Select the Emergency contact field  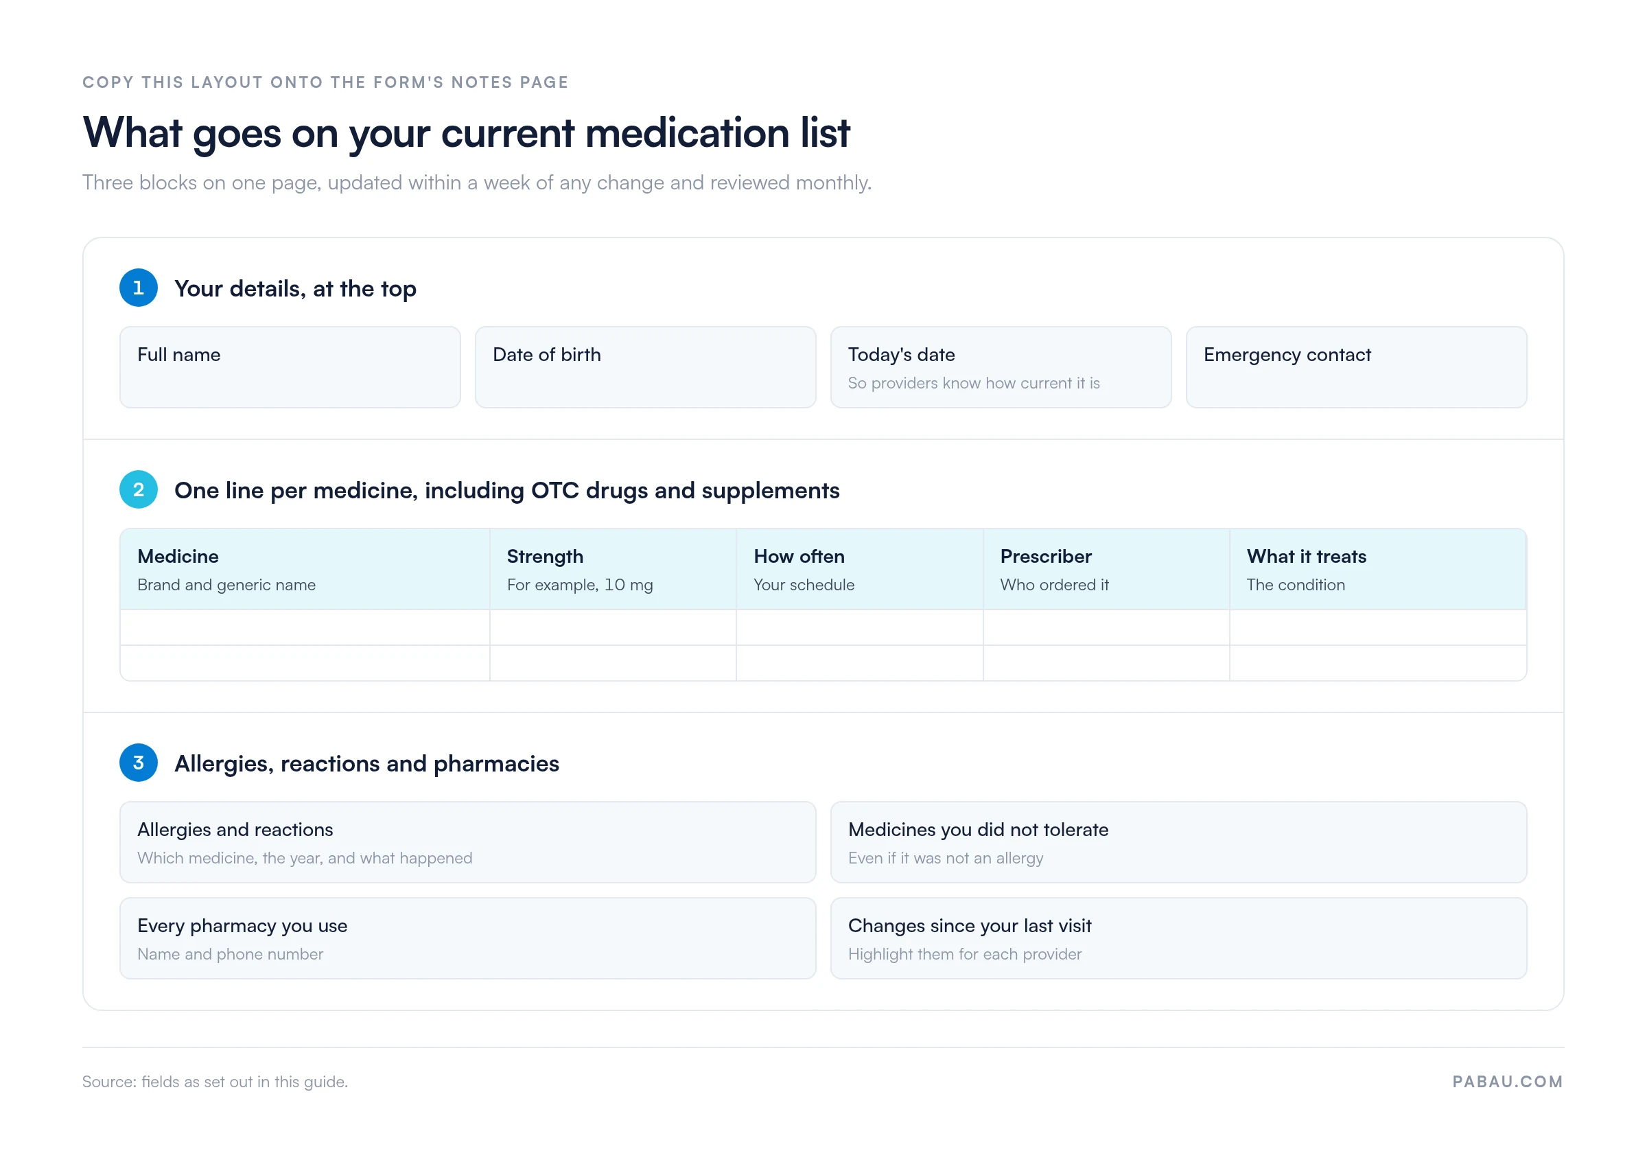(x=1356, y=367)
